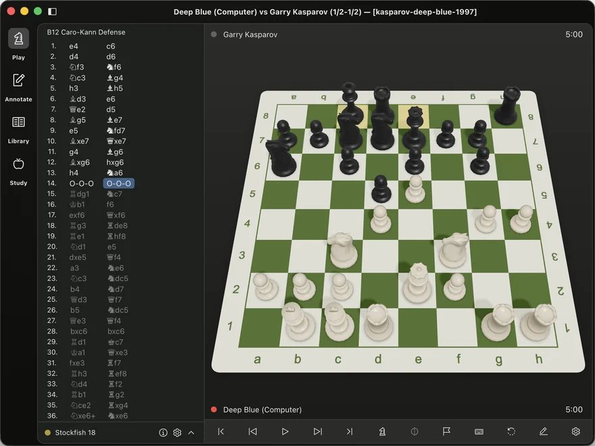Screen dimensions: 595x446
Task: Click the keyboard icon in bottom toolbar
Action: pos(479,431)
